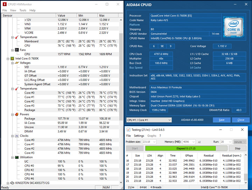Click the LinX title bar checkmark icon

[128, 130]
